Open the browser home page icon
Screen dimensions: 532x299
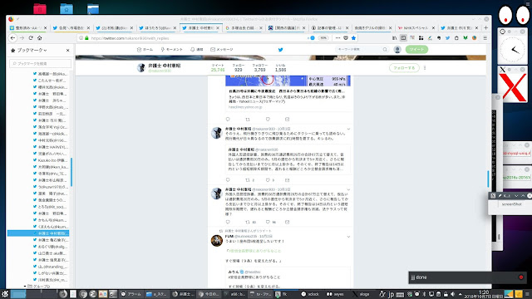[40, 38]
